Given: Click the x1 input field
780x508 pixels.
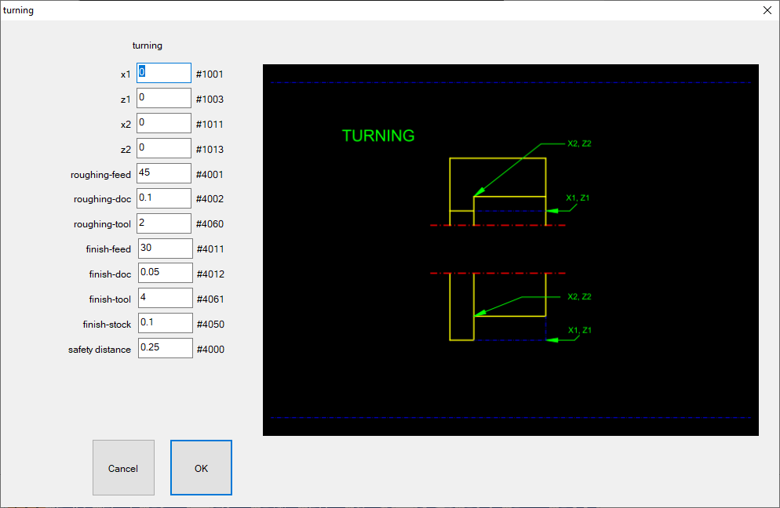Looking at the screenshot, I should tap(164, 73).
